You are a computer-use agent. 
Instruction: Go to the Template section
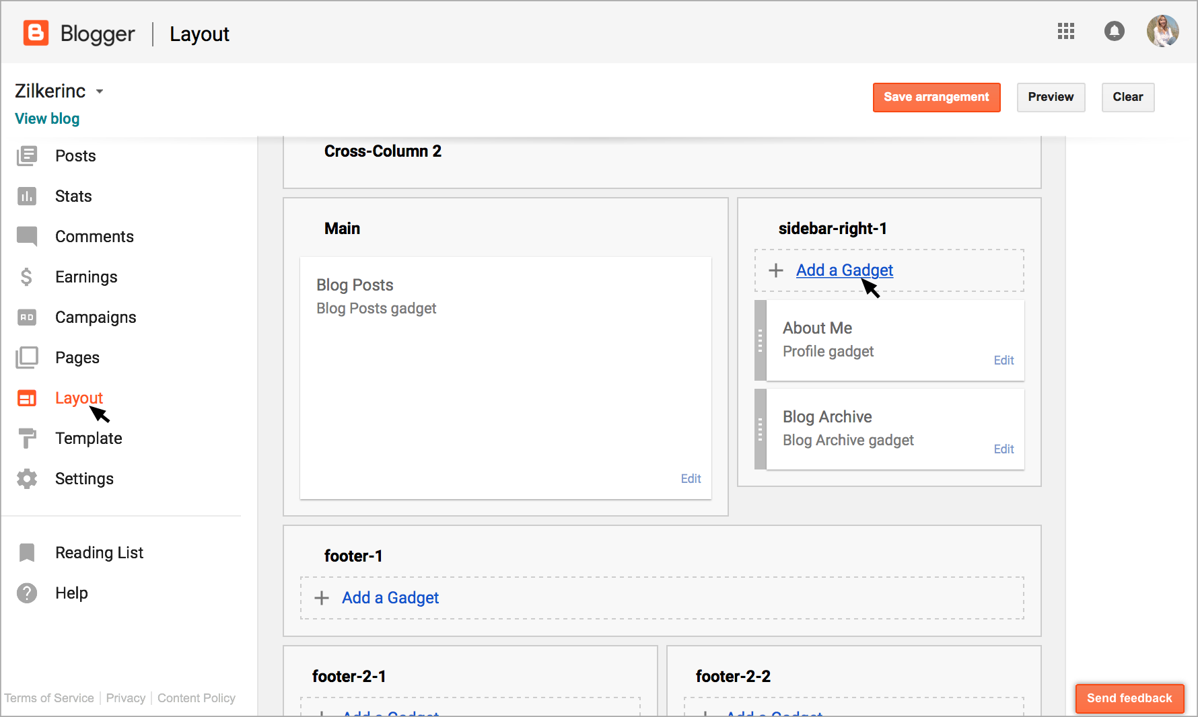pyautogui.click(x=88, y=439)
